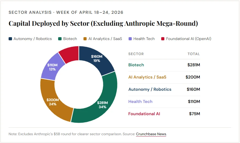Click the TOTAL column header
Image resolution: width=240 pixels, height=143 pixels.
click(194, 54)
